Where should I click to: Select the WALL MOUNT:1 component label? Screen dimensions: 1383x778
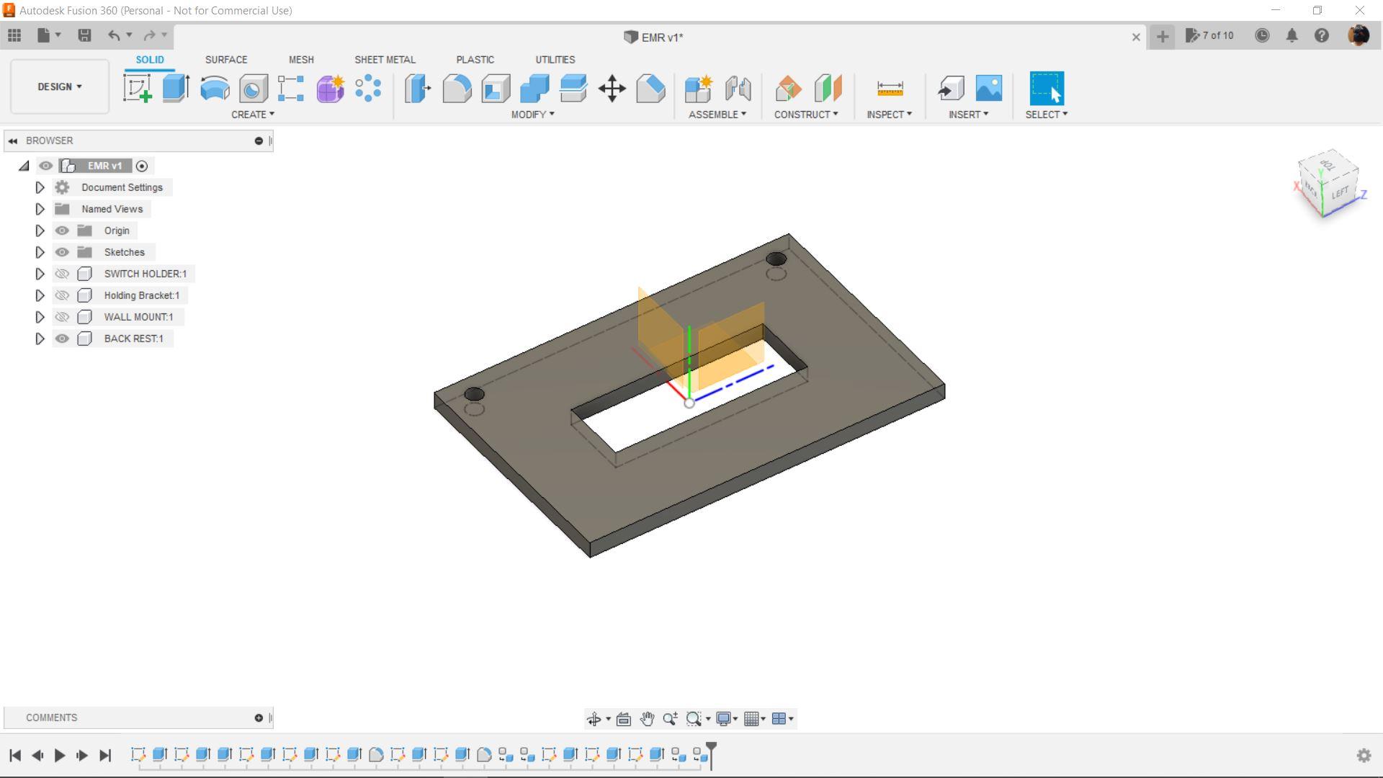click(138, 317)
